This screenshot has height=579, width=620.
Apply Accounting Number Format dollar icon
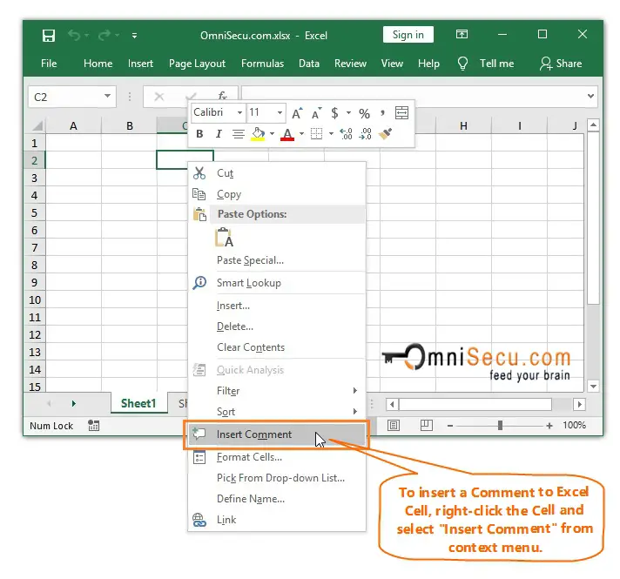click(x=334, y=113)
